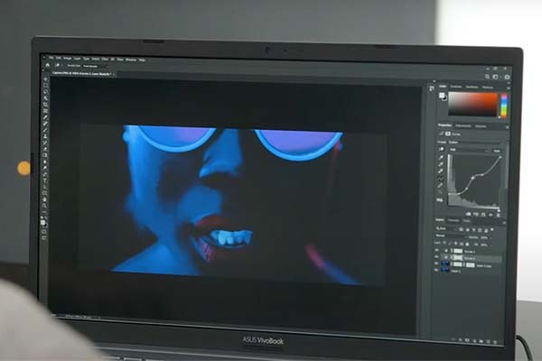The image size is (542, 361).
Task: Open the File menu
Action: click(x=51, y=58)
